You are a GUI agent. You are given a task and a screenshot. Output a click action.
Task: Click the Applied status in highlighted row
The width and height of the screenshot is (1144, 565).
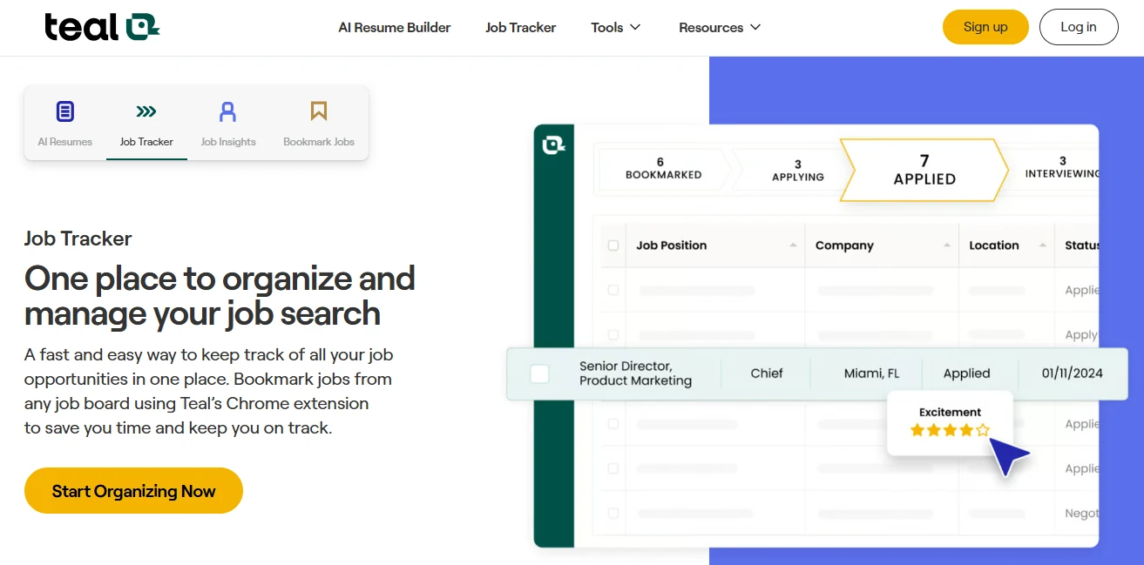967,373
